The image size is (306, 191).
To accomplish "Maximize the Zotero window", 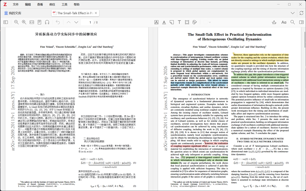I will coord(289,4).
